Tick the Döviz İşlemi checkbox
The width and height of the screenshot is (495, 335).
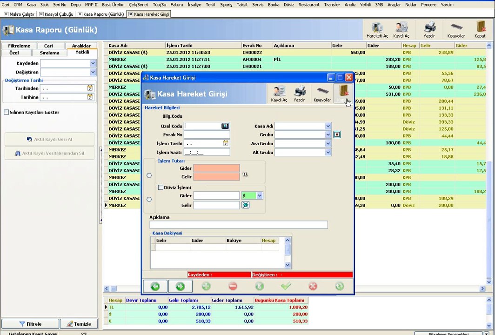click(x=161, y=187)
